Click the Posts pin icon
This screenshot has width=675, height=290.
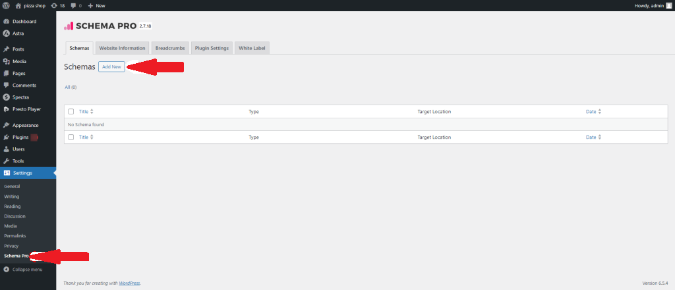(x=7, y=49)
